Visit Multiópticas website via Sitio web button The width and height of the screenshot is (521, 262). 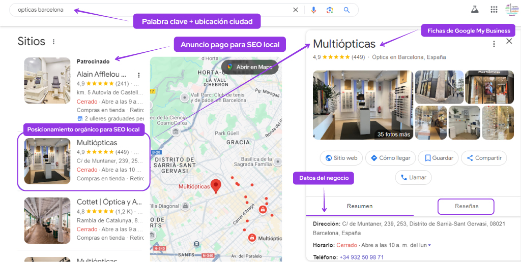[x=341, y=158]
